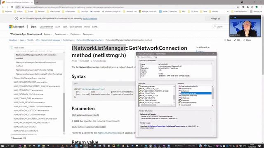This screenshot has height=148, width=264.
Task: Open File menu in Type Library Explorer
Action: [138, 57]
